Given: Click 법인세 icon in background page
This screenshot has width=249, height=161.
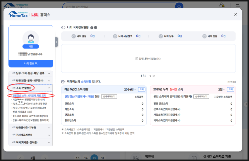Looking at the screenshot, I should [x=136, y=158].
